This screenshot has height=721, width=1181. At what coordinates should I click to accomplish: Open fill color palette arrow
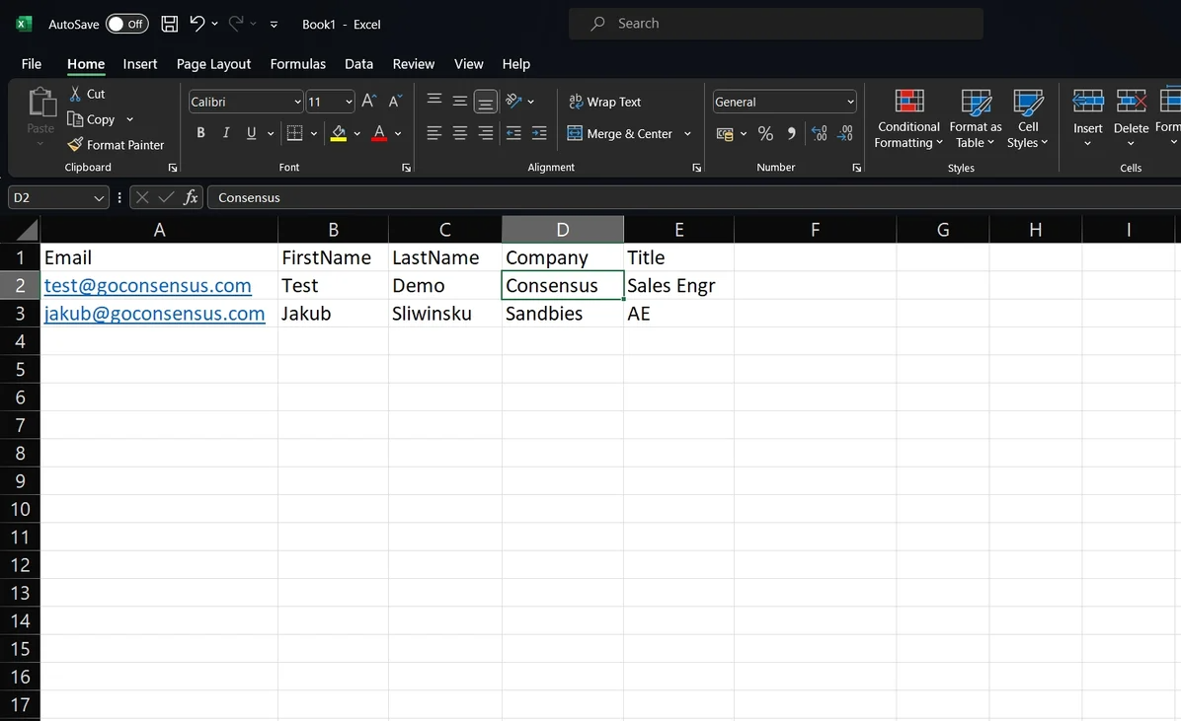pos(357,134)
